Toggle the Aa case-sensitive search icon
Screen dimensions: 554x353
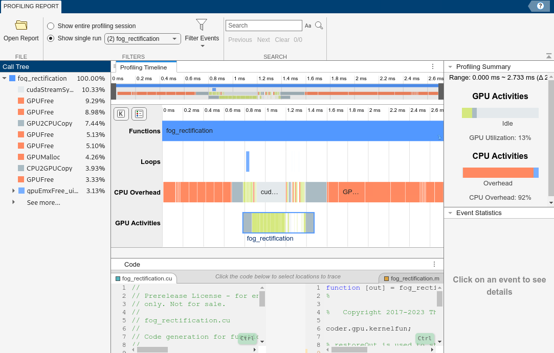pos(308,25)
